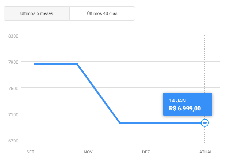
Task: Select the Últimos 40 dias tab
Action: [102, 13]
